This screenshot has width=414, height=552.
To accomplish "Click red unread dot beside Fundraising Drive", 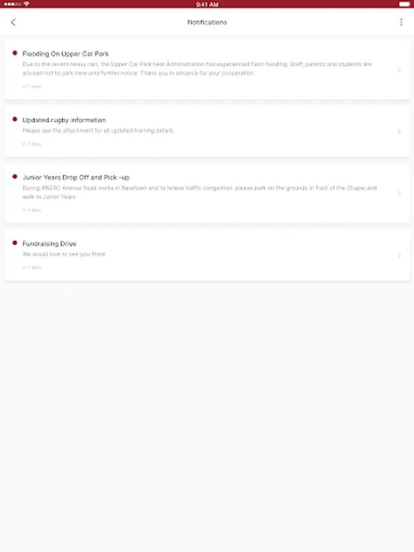I will [x=15, y=243].
